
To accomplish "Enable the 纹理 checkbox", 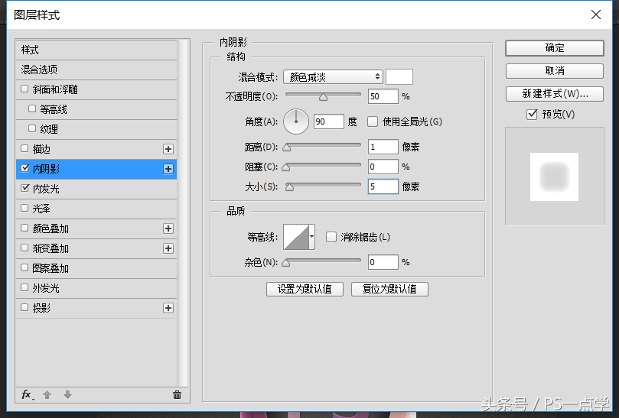I will [x=32, y=128].
